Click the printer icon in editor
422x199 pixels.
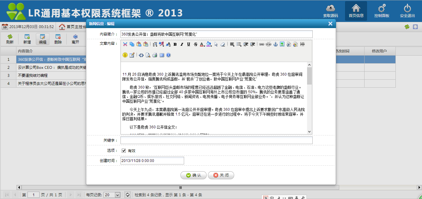point(155,55)
